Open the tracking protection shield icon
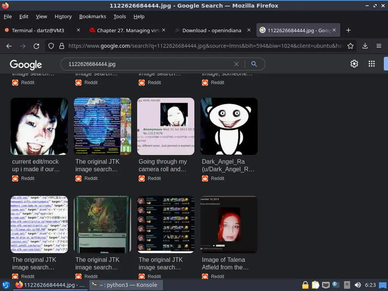This screenshot has height=291, width=388. (x=51, y=46)
